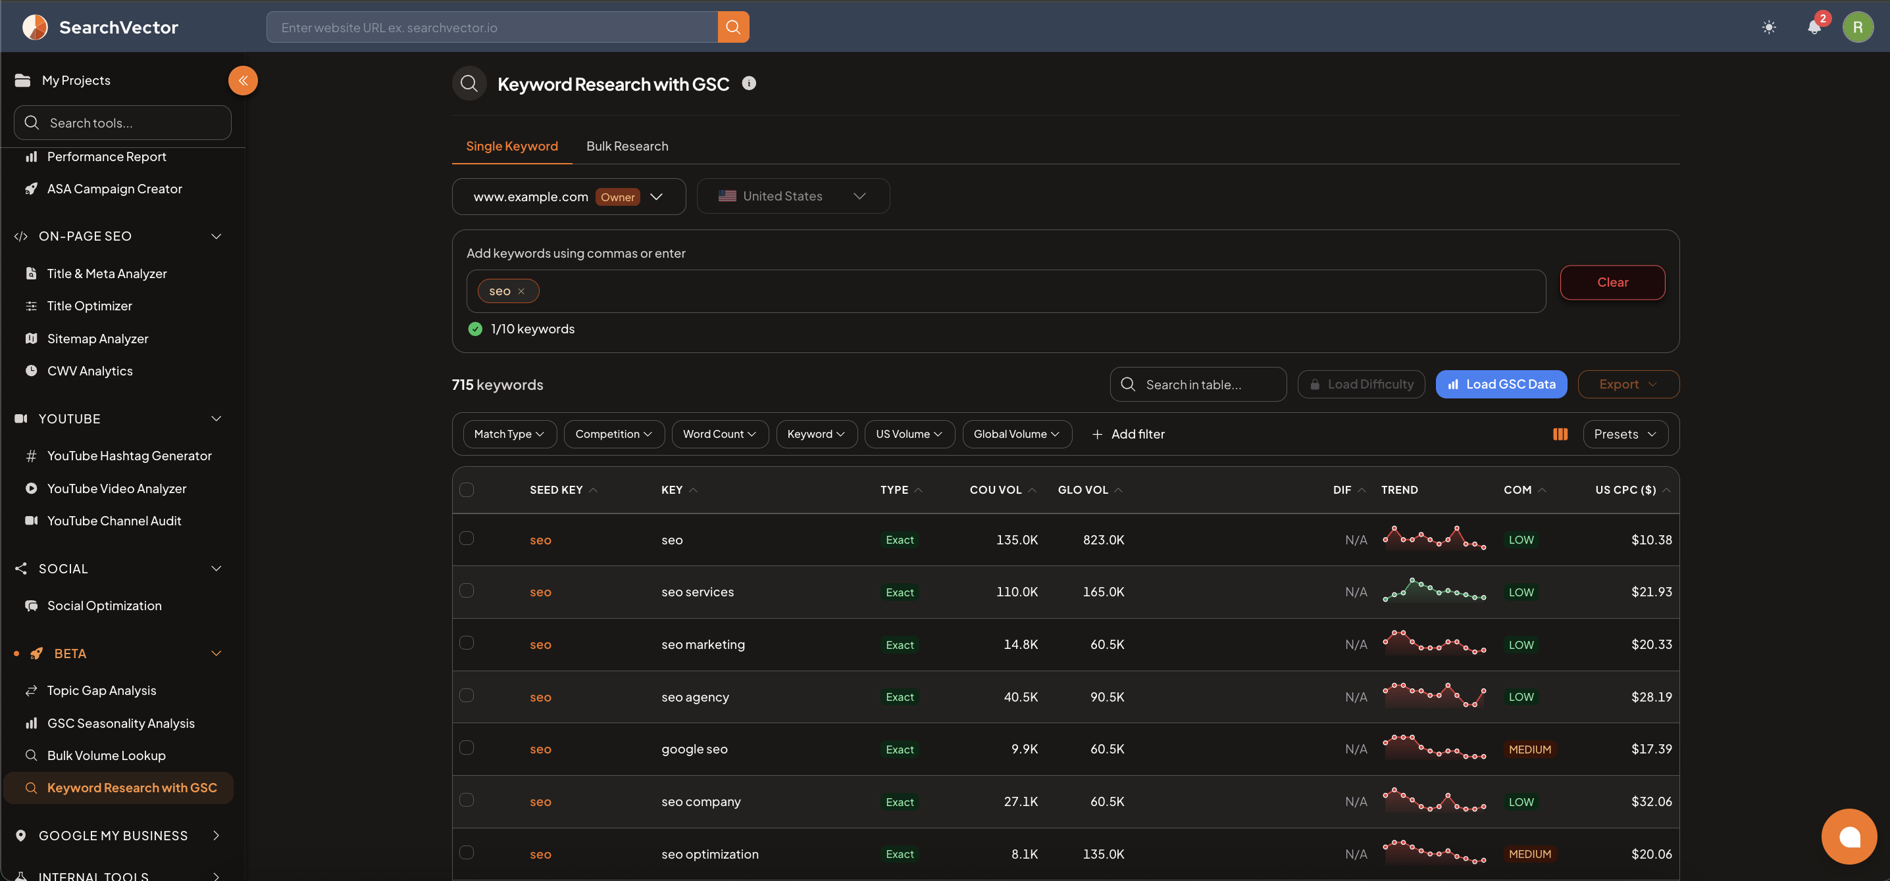Click Add filter
The width and height of the screenshot is (1890, 881).
(x=1128, y=434)
